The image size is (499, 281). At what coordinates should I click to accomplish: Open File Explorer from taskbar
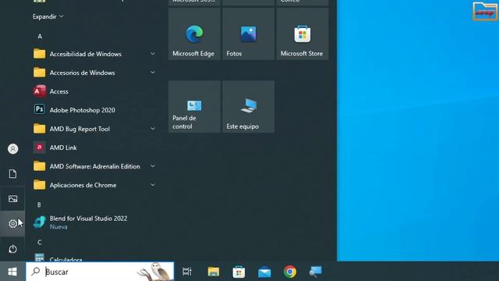214,272
